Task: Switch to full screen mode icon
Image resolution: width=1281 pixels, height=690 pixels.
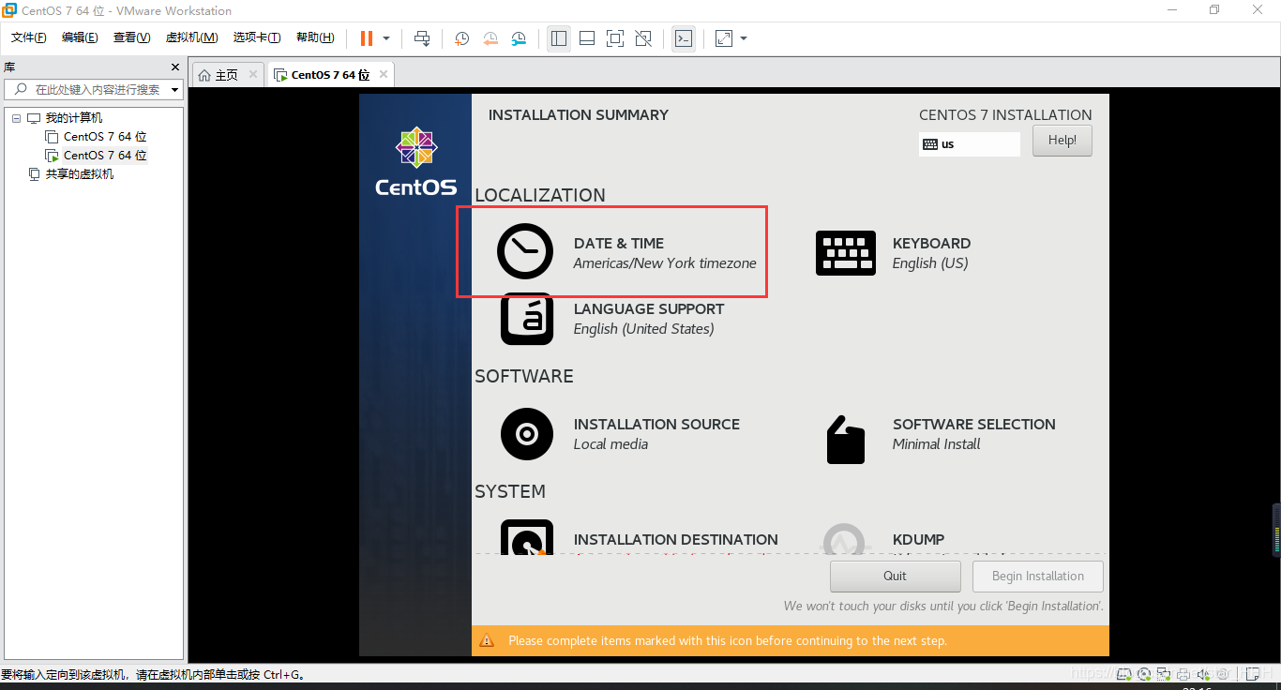Action: coord(615,38)
